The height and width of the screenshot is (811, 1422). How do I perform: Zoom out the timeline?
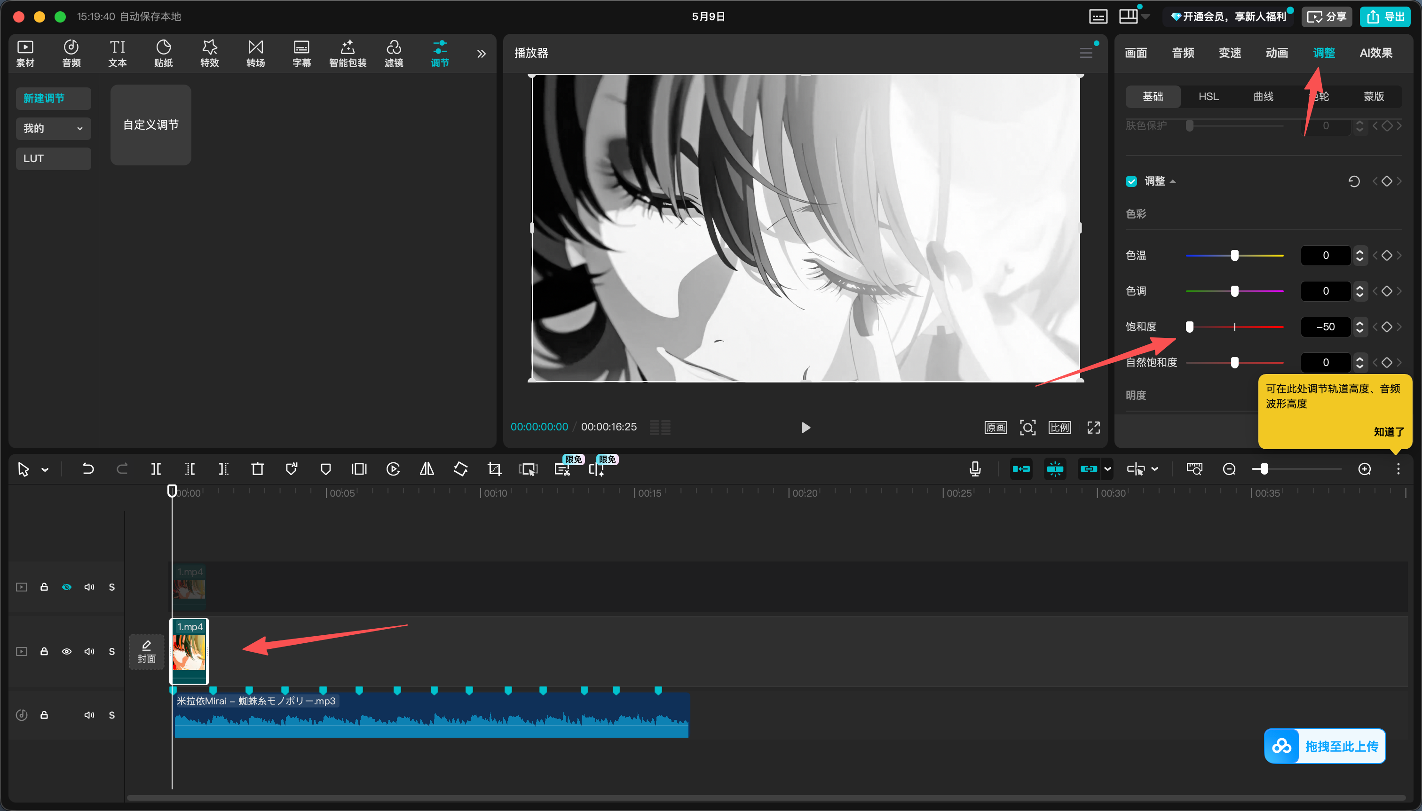1229,469
